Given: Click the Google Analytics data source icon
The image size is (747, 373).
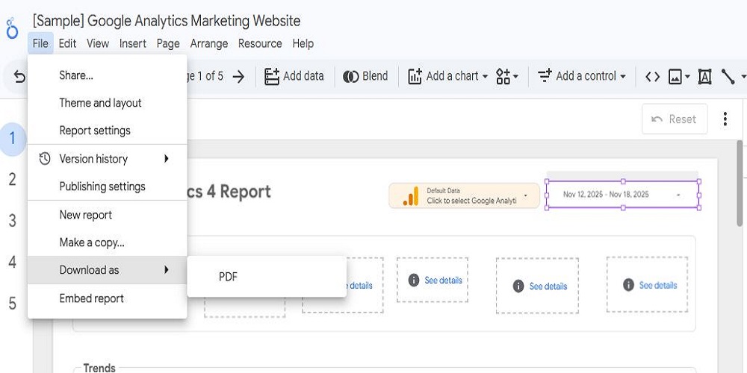Looking at the screenshot, I should click(x=411, y=195).
